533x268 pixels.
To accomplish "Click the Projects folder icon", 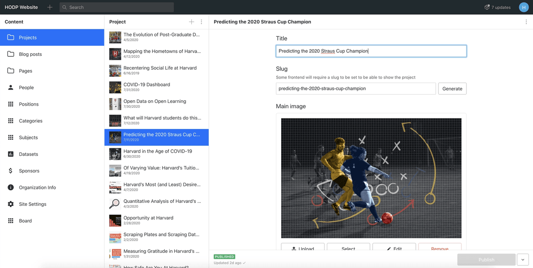I will [11, 37].
